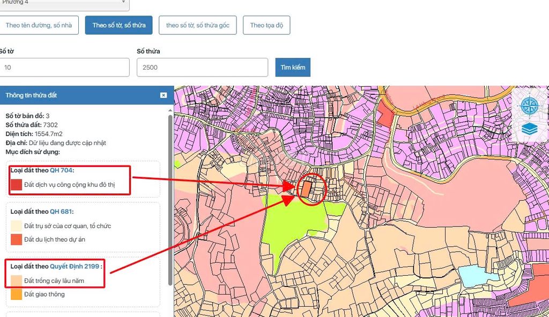Select the Đất giao thông orange swatch
This screenshot has width=549, height=317.
pyautogui.click(x=17, y=294)
